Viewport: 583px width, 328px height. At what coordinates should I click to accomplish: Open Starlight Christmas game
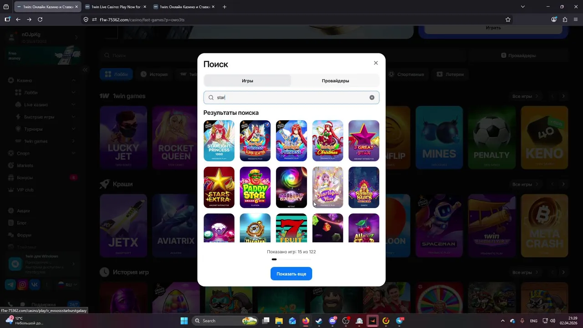[327, 141]
